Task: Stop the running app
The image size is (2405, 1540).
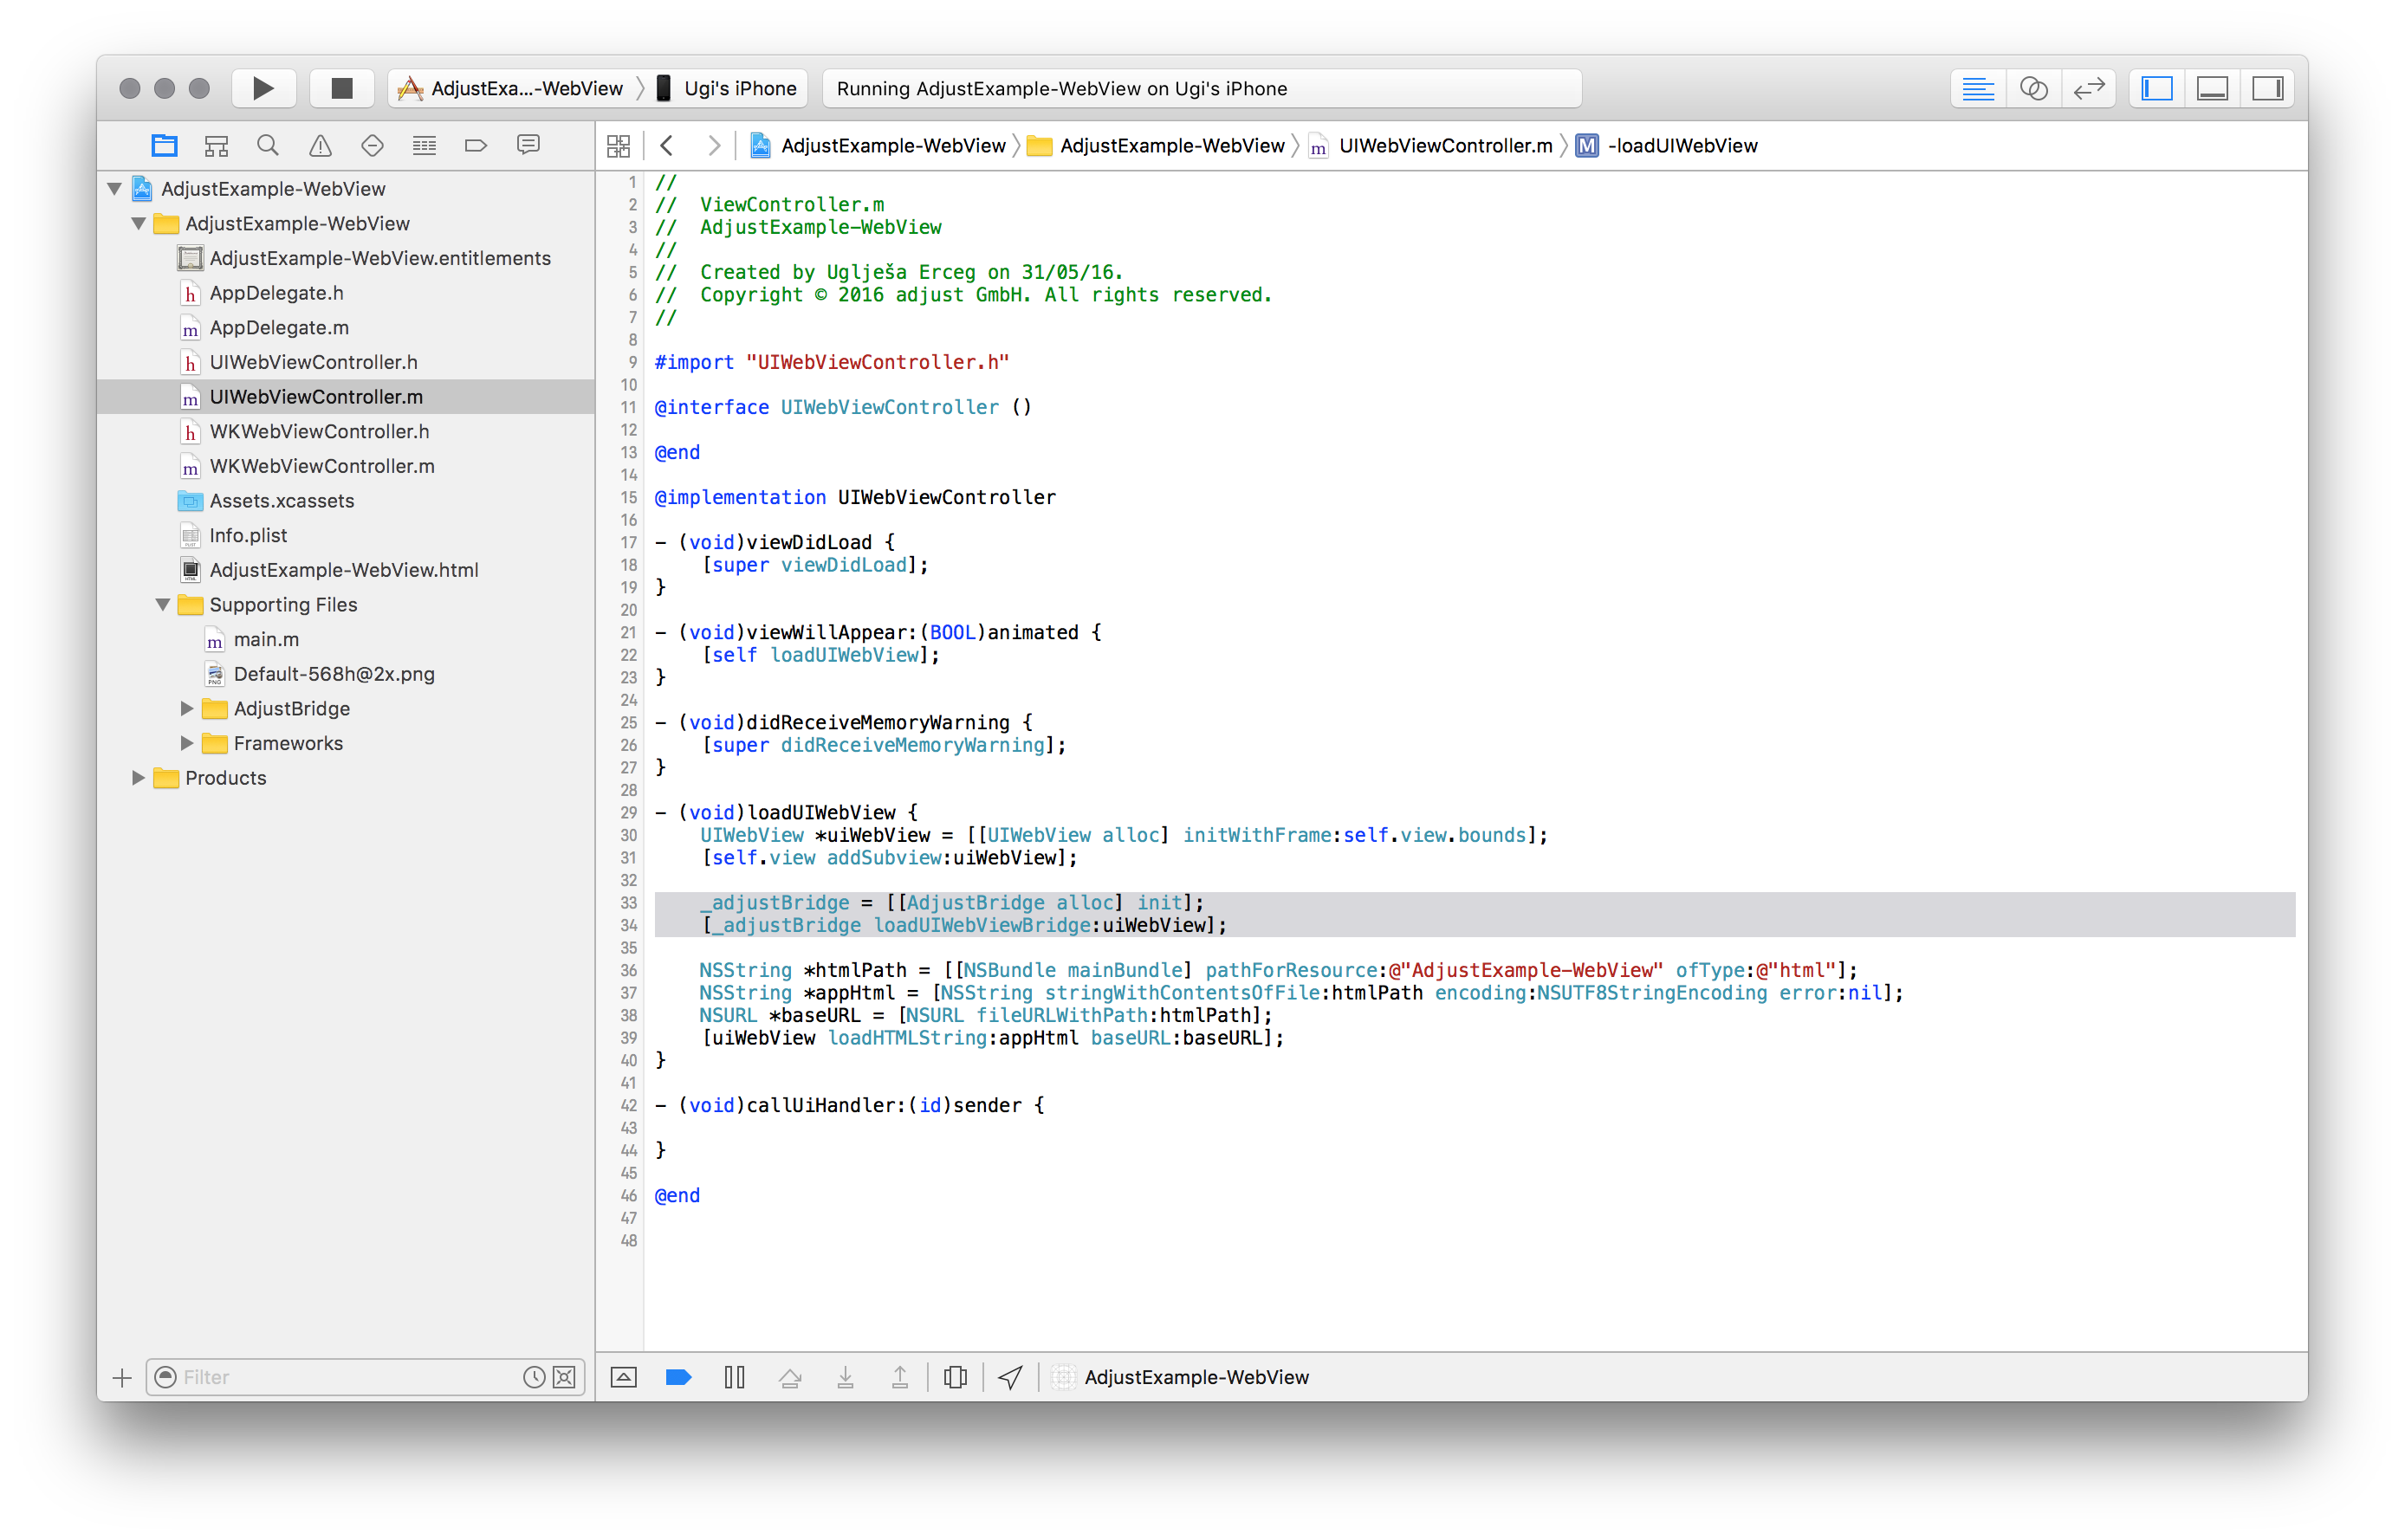Action: tap(341, 88)
